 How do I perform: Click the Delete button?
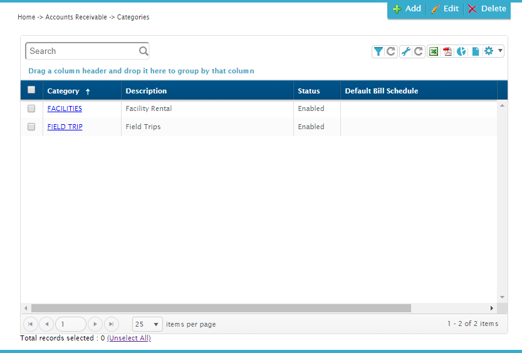(487, 9)
